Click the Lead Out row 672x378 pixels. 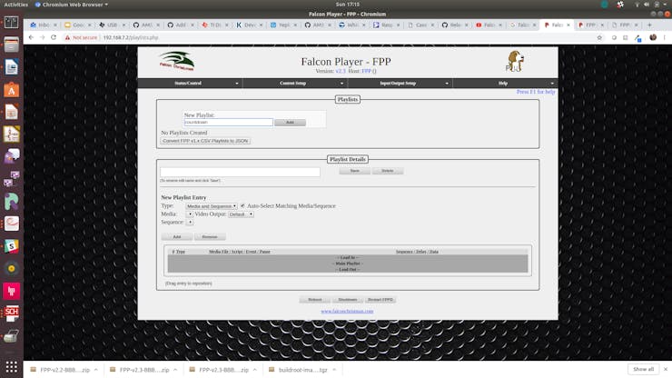[x=348, y=270]
